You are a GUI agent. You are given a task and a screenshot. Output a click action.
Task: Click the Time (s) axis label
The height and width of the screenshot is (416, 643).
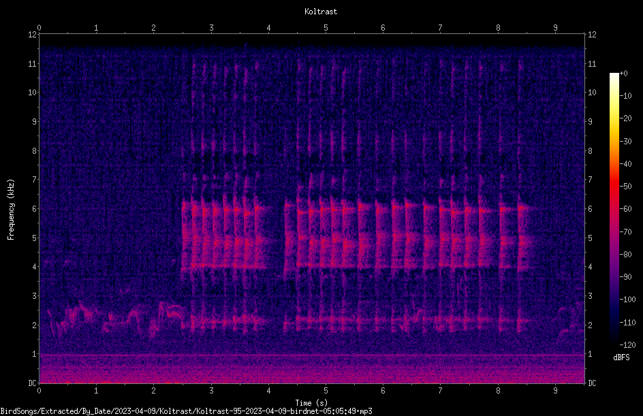tap(311, 403)
